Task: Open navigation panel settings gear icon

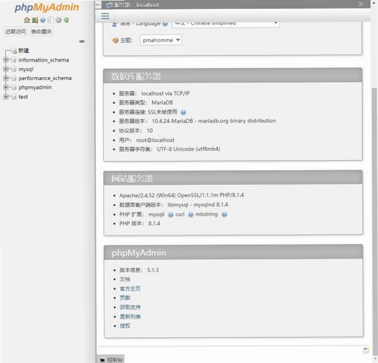Action: point(58,20)
